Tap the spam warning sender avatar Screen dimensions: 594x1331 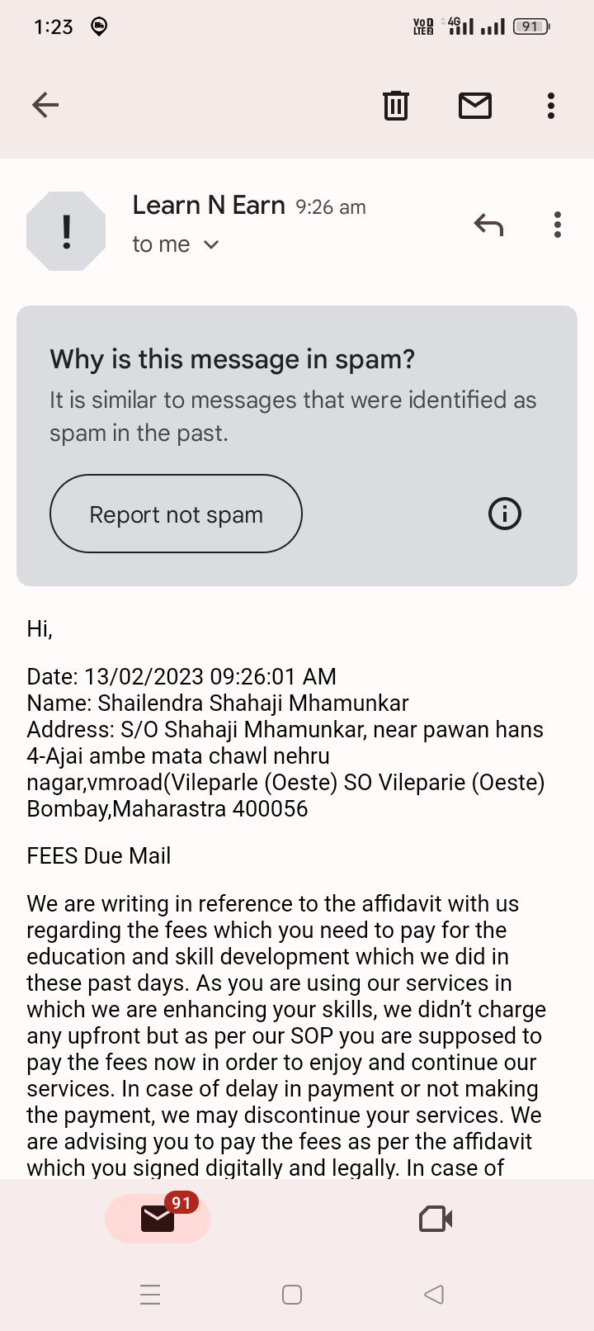pos(66,231)
